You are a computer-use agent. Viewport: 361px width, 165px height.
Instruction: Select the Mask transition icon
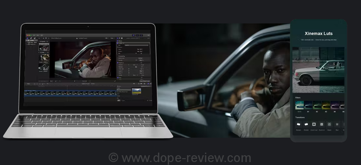tap(329, 124)
